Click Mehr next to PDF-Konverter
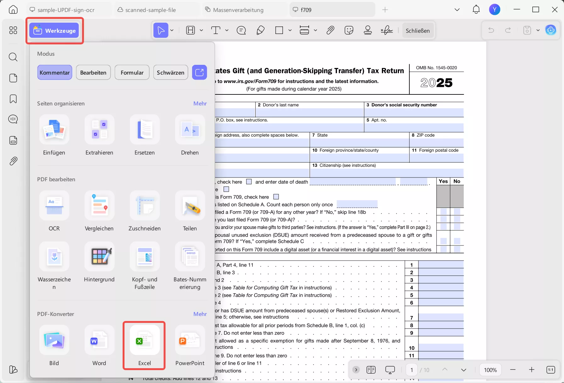This screenshot has height=383, width=564. coord(200,314)
